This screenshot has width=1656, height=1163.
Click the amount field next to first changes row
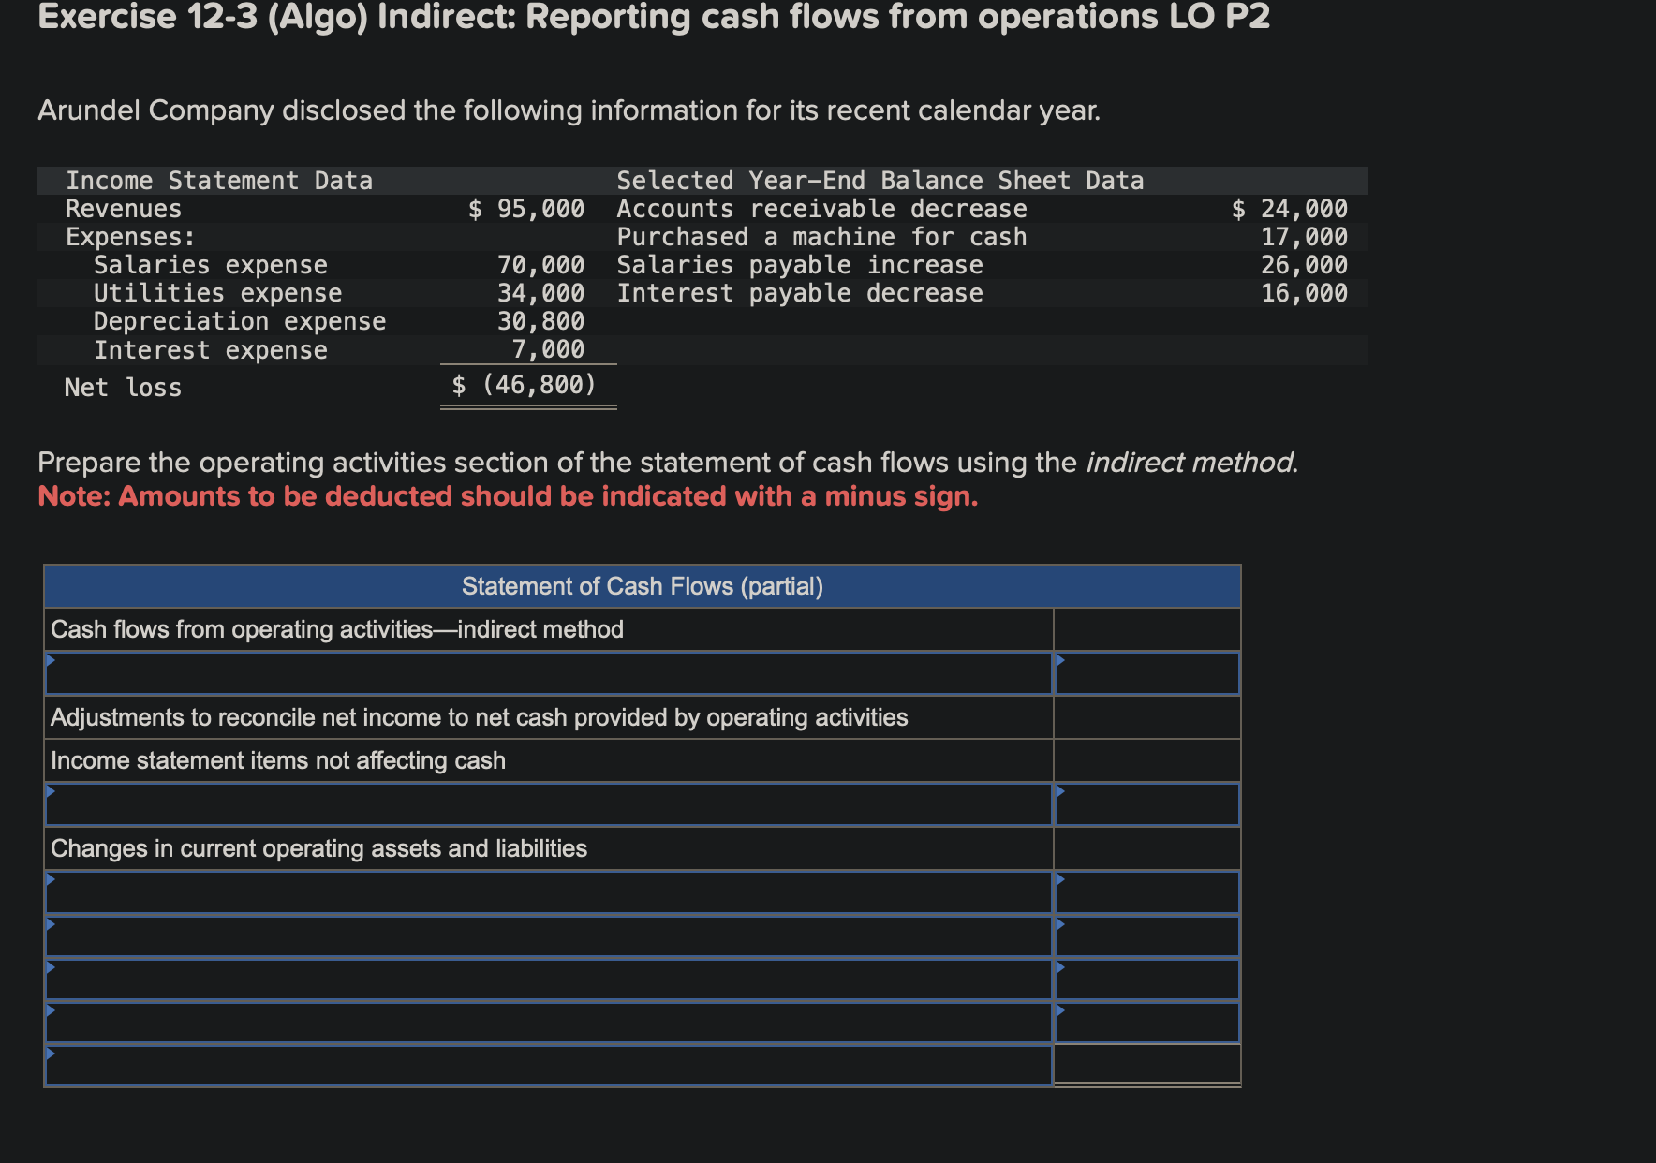1147,891
